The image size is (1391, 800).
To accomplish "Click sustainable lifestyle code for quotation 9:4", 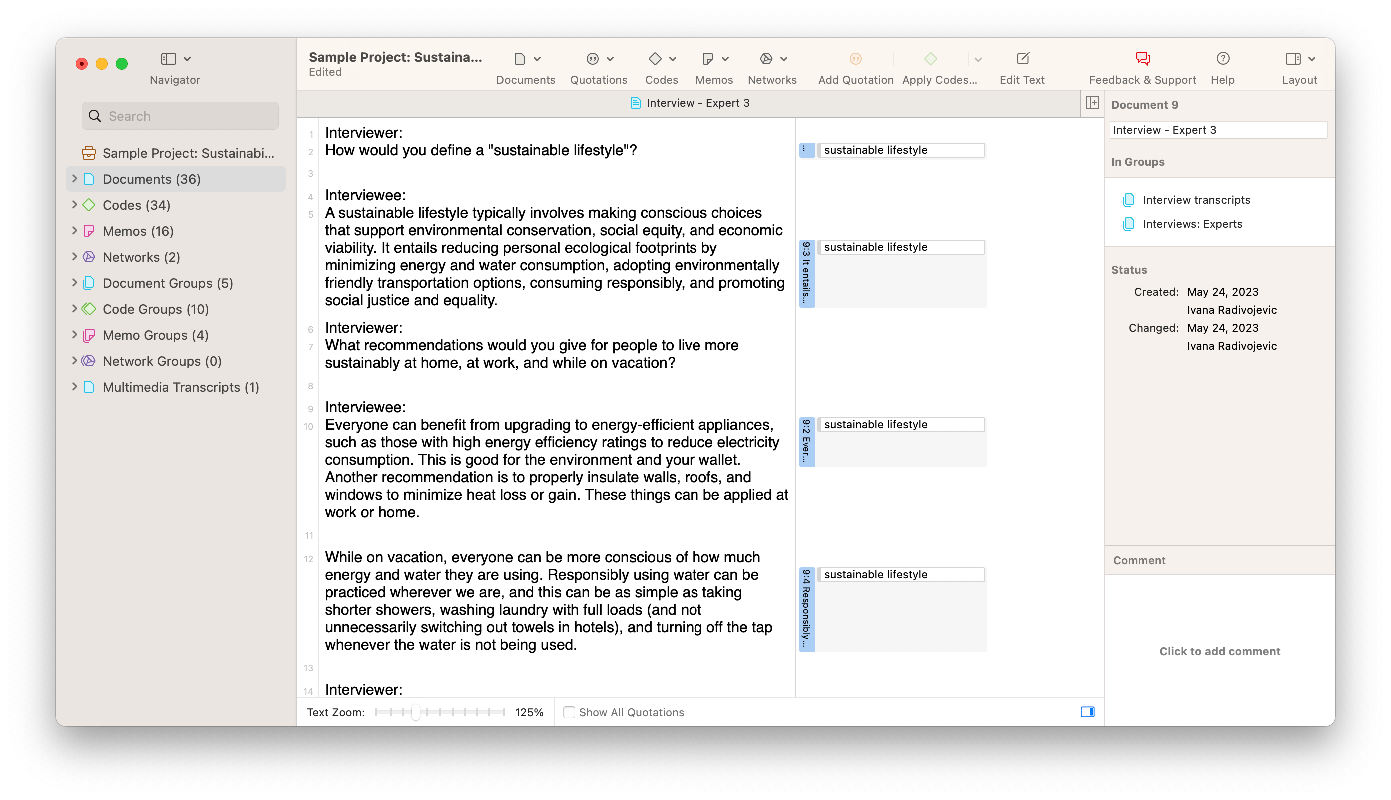I will tap(901, 575).
